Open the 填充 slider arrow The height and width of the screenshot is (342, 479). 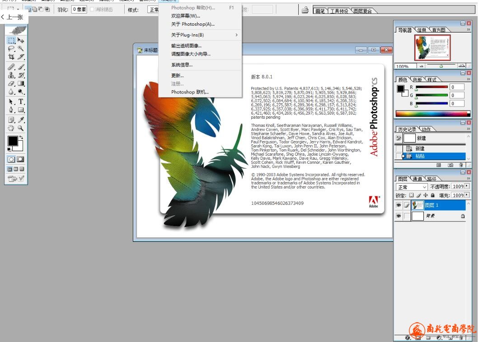tap(467, 195)
